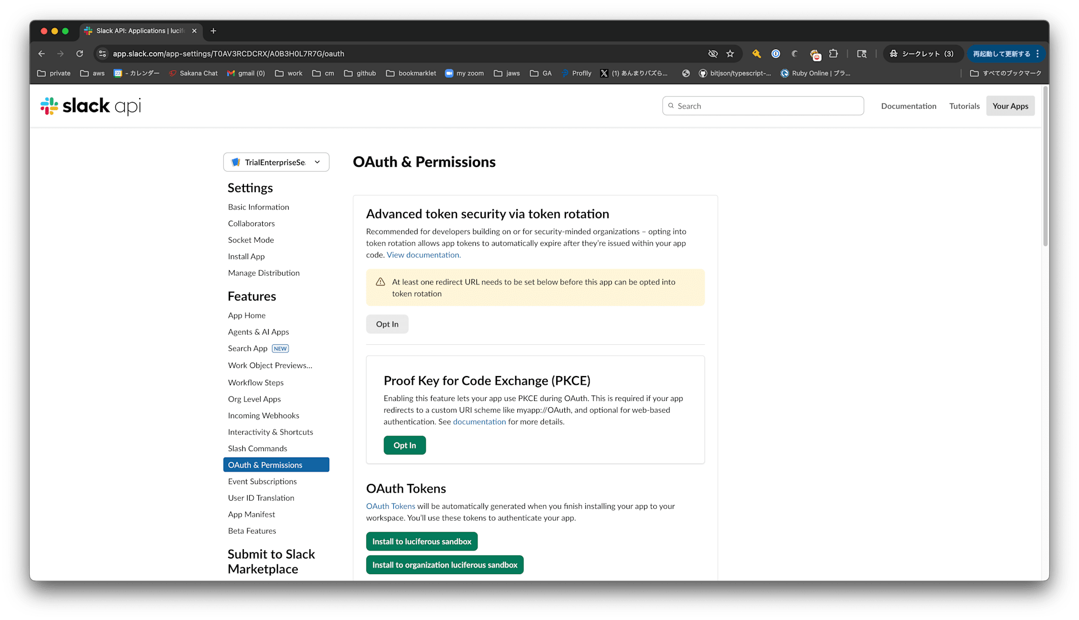
Task: Open the jaws bookmarks folder
Action: coord(507,73)
